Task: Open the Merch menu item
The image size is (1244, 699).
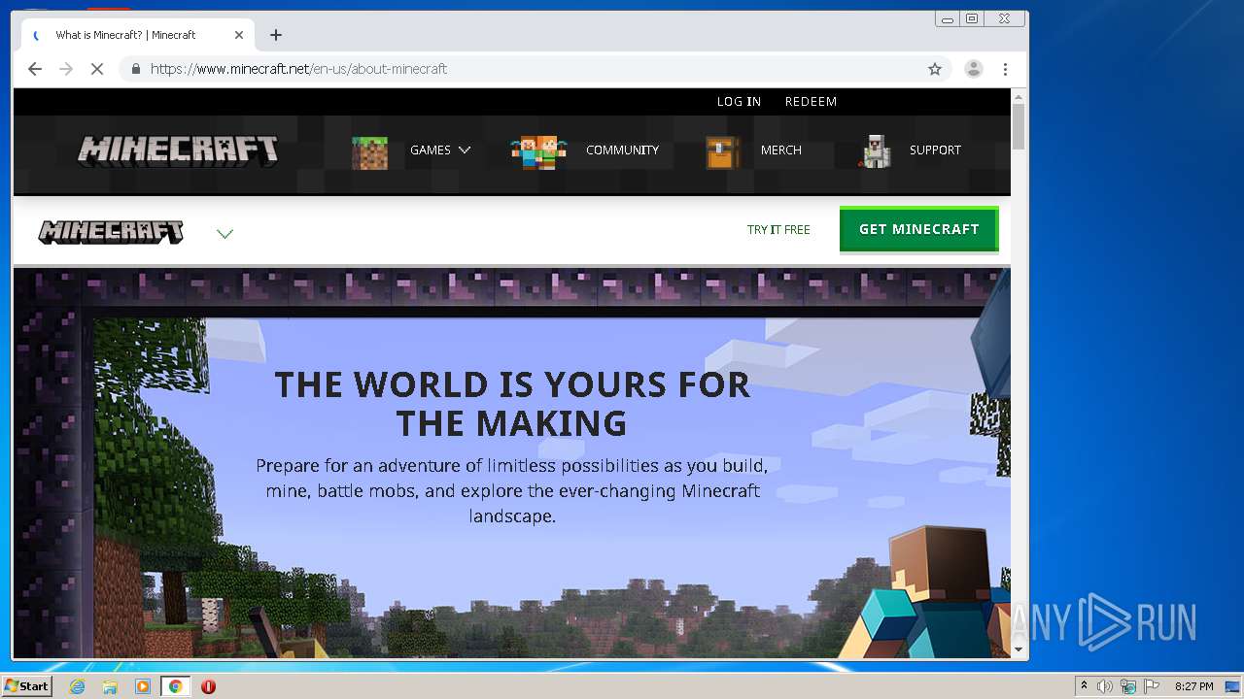Action: click(x=781, y=150)
